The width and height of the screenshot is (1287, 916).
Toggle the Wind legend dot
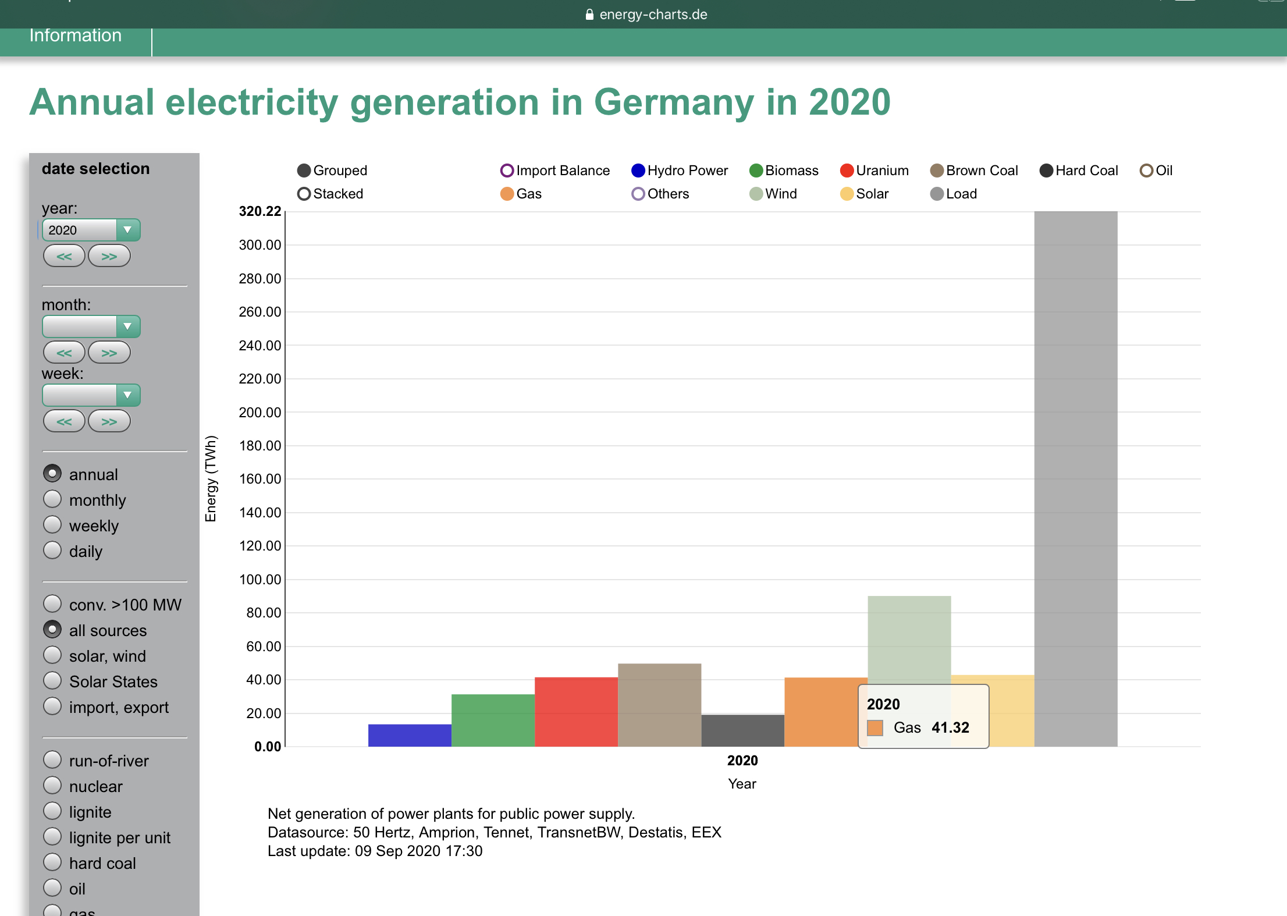(x=756, y=194)
